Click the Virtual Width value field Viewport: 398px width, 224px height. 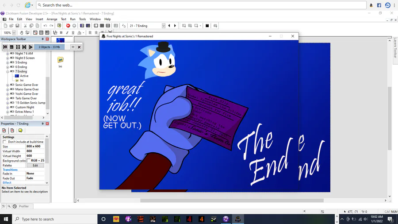(x=35, y=151)
